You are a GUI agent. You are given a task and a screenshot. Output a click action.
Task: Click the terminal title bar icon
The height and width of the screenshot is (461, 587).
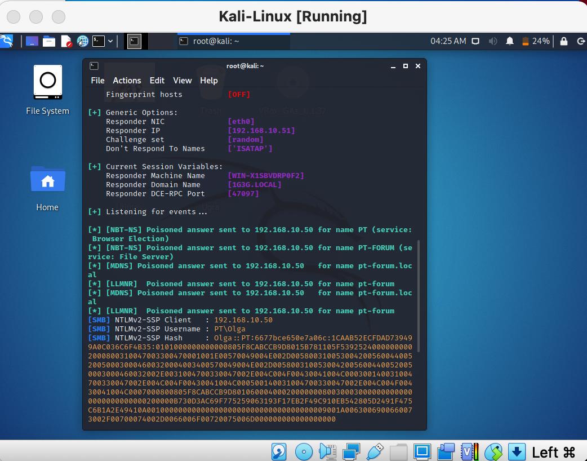tap(94, 66)
